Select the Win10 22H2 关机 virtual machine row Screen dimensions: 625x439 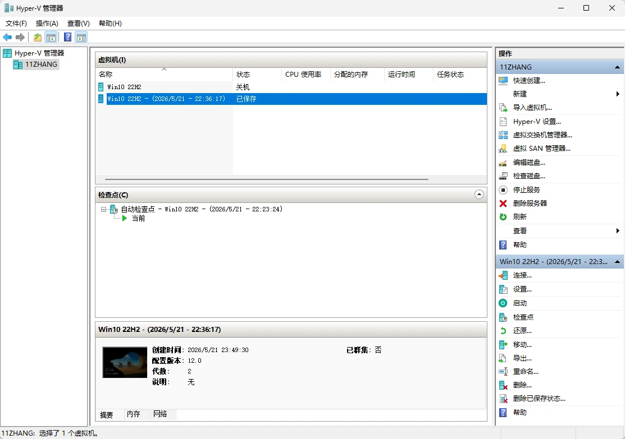pos(291,87)
